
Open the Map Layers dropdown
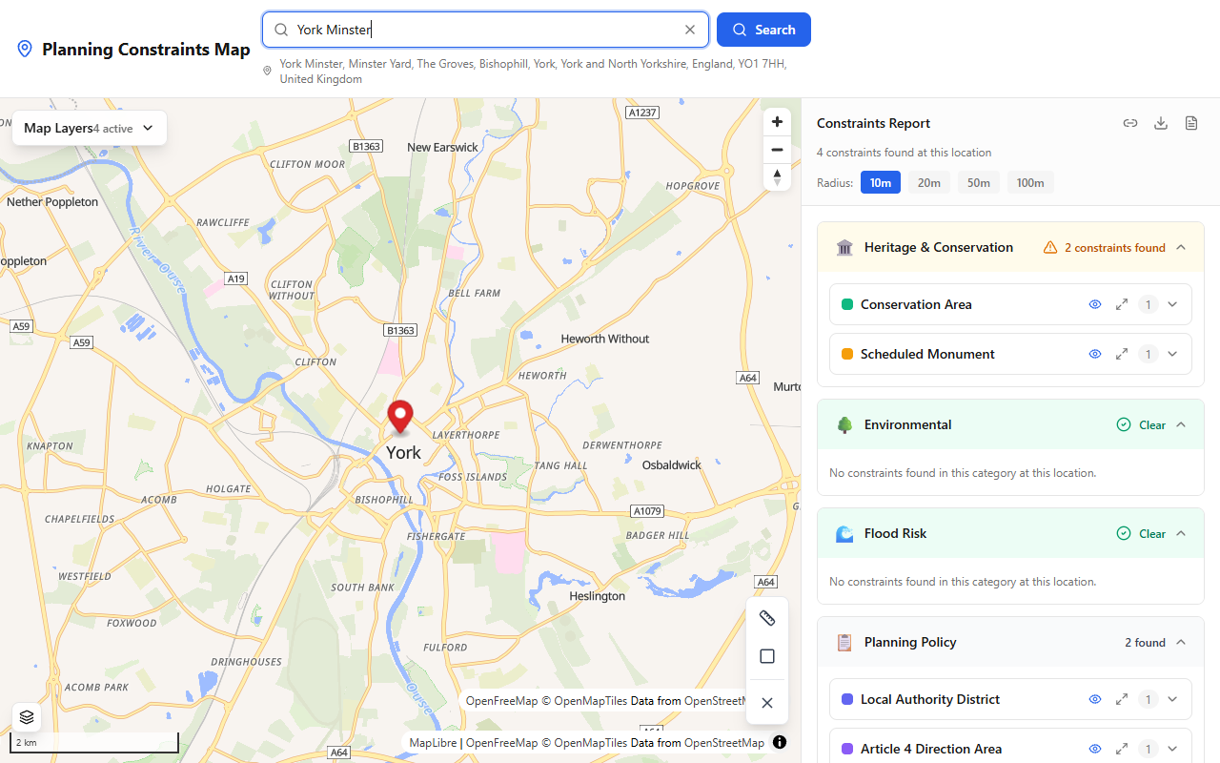[89, 127]
